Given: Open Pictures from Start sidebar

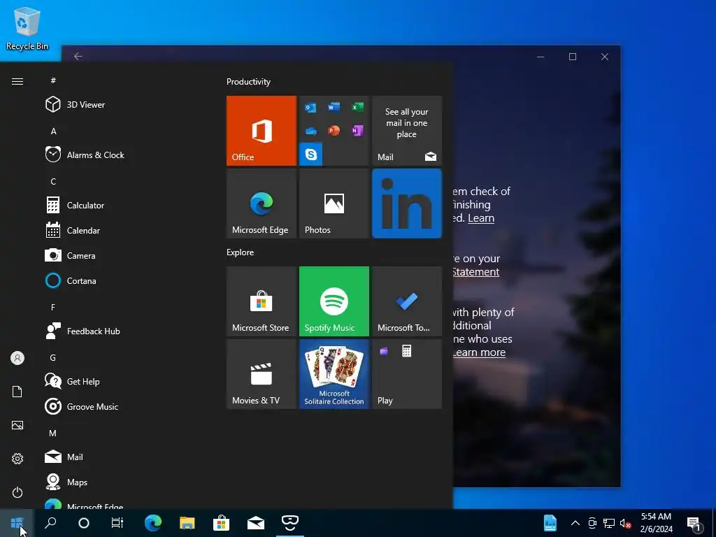Looking at the screenshot, I should (17, 425).
